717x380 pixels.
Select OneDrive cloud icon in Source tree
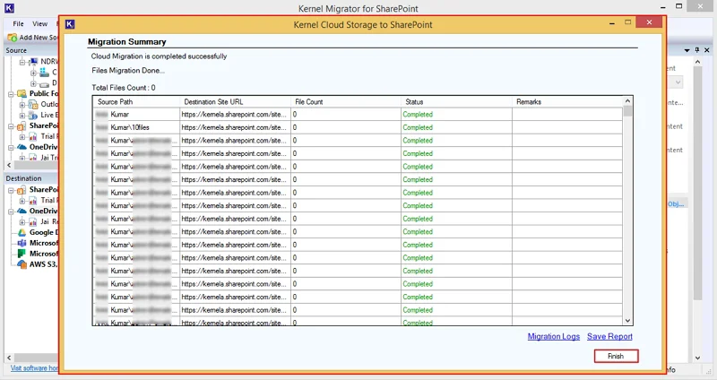pyautogui.click(x=22, y=147)
